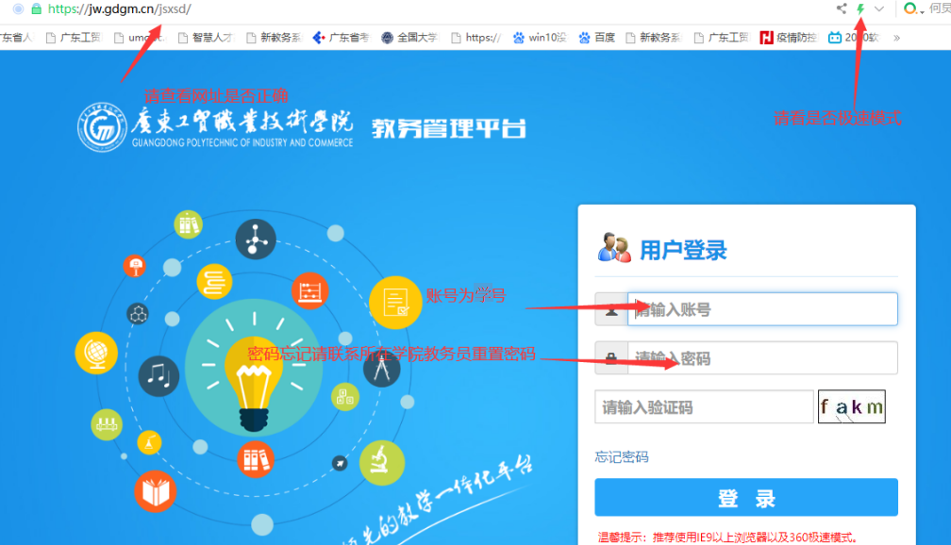Viewport: 951px width, 545px height.
Task: Click the share icon in the address bar
Action: pyautogui.click(x=842, y=8)
